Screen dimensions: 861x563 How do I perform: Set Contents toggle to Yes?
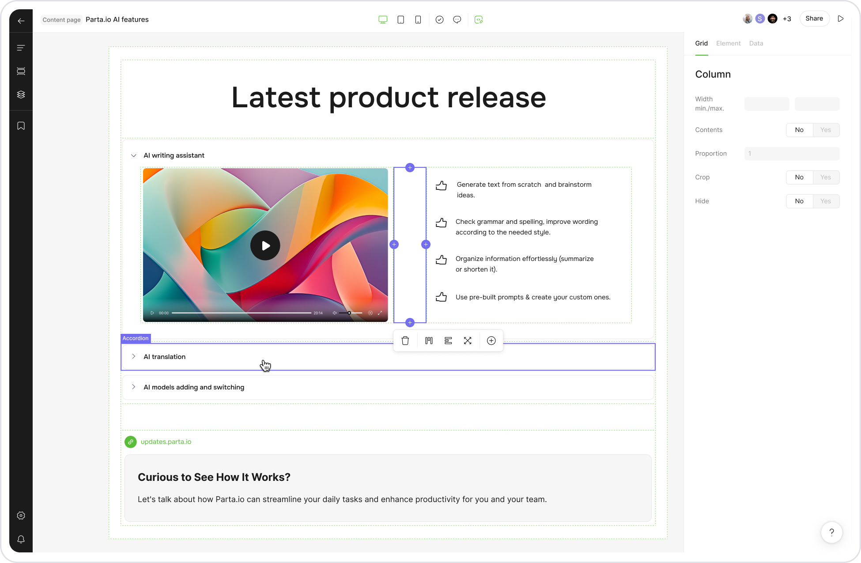pos(825,130)
